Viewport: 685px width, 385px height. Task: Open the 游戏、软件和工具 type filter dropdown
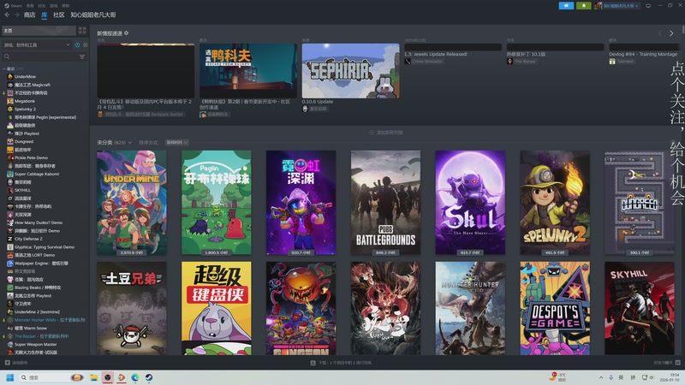37,44
